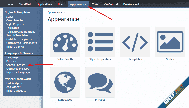Switch to the XenCentral tab
The width and height of the screenshot is (189, 108).
111,4
